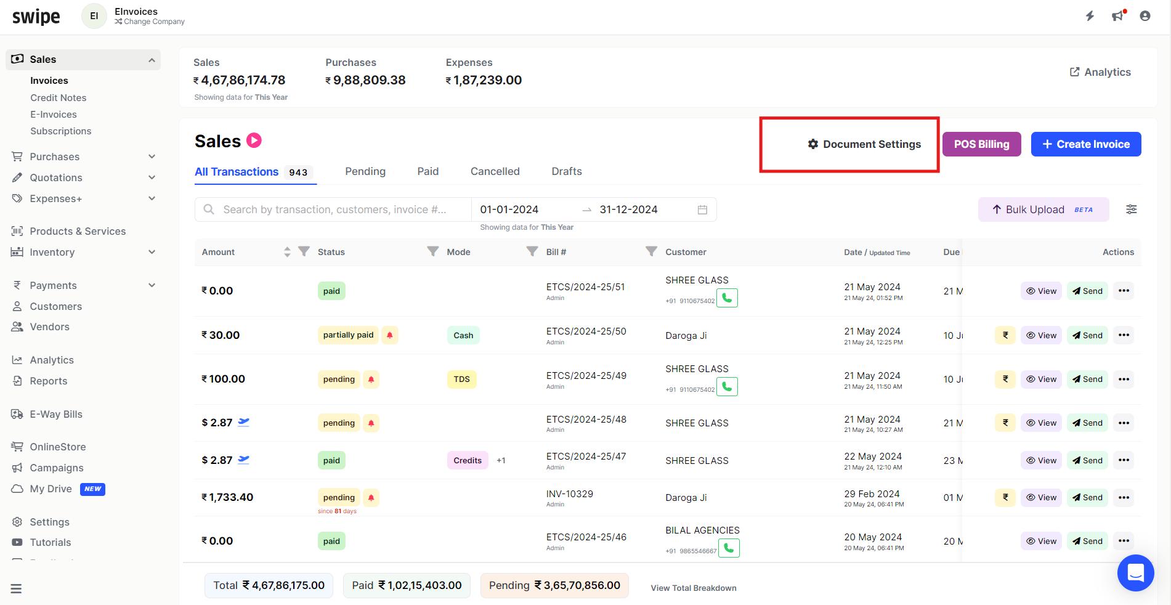Image resolution: width=1171 pixels, height=605 pixels.
Task: Open Credit Notes in the sidebar
Action: pos(59,98)
